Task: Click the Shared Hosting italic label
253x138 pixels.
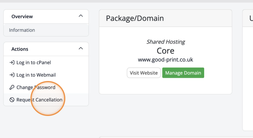Action: coord(165,42)
